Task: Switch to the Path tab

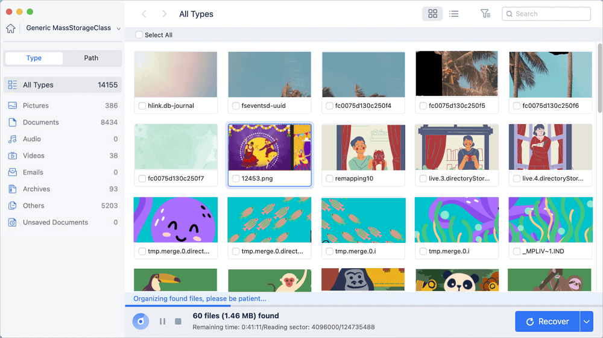Action: 91,58
